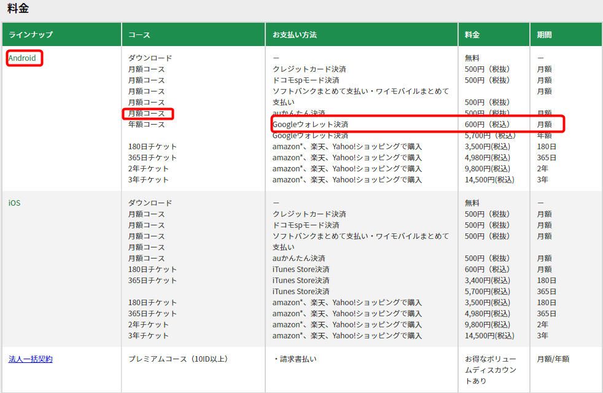This screenshot has width=603, height=393.
Task: Click the コース column header
Action: coord(139,35)
